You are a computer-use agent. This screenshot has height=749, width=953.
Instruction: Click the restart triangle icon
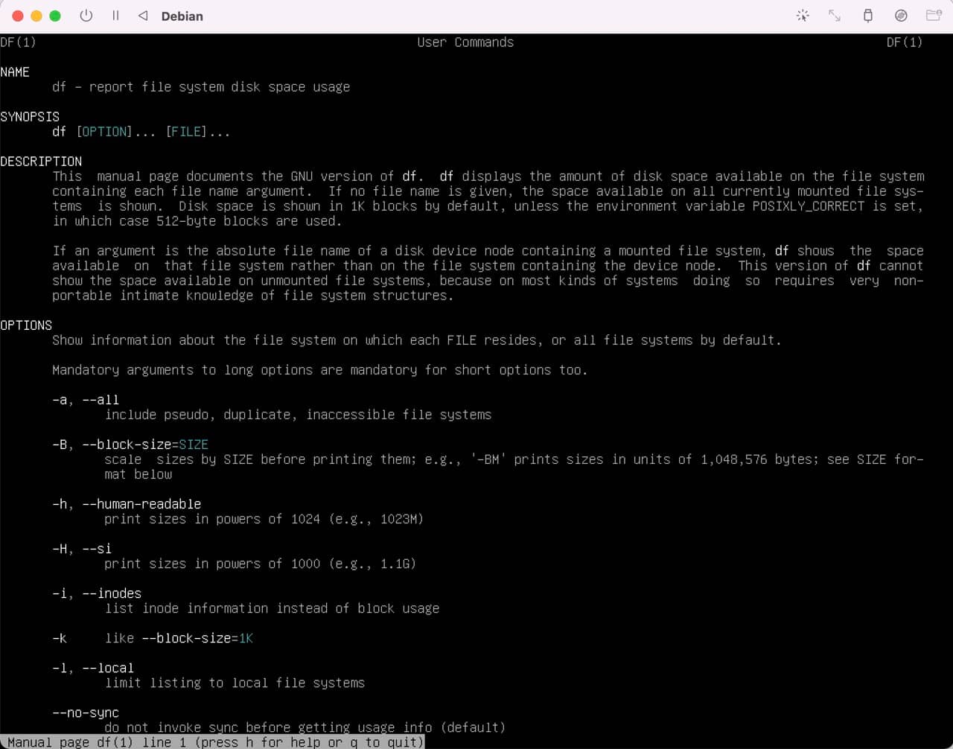[x=143, y=16]
